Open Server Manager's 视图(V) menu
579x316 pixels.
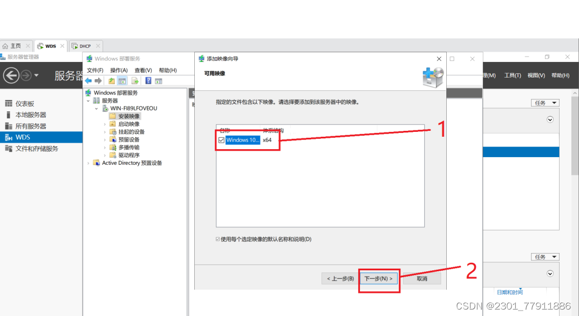(536, 75)
